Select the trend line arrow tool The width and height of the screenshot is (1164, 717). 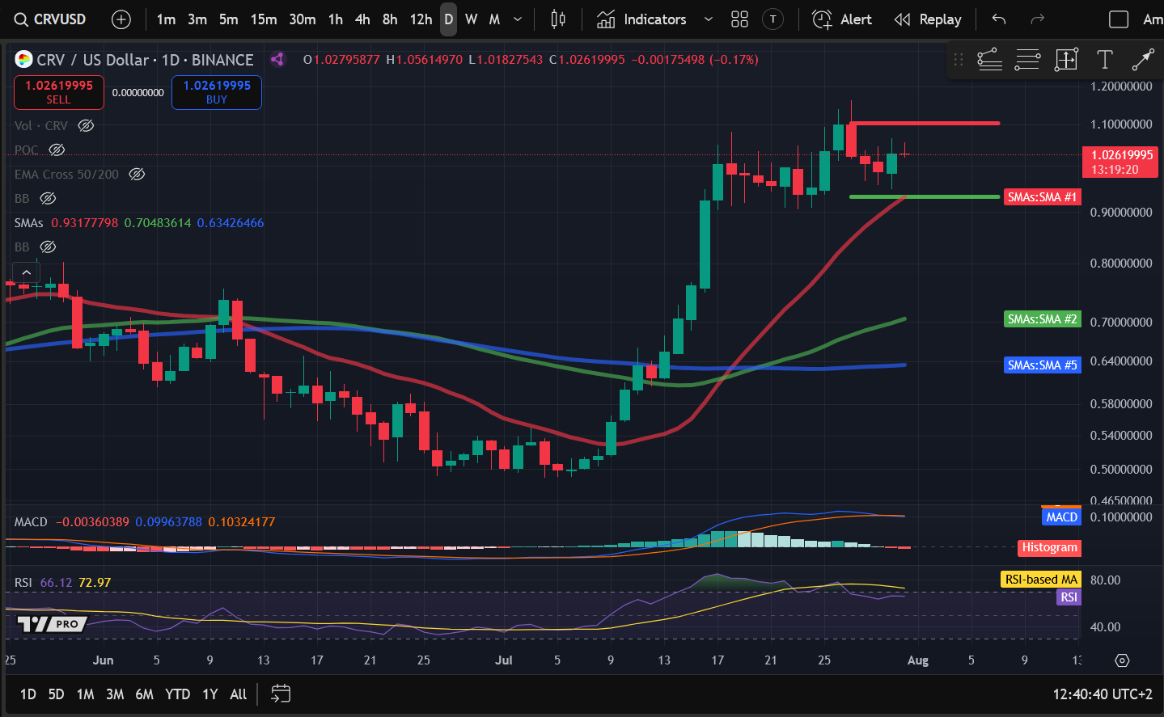click(1143, 59)
